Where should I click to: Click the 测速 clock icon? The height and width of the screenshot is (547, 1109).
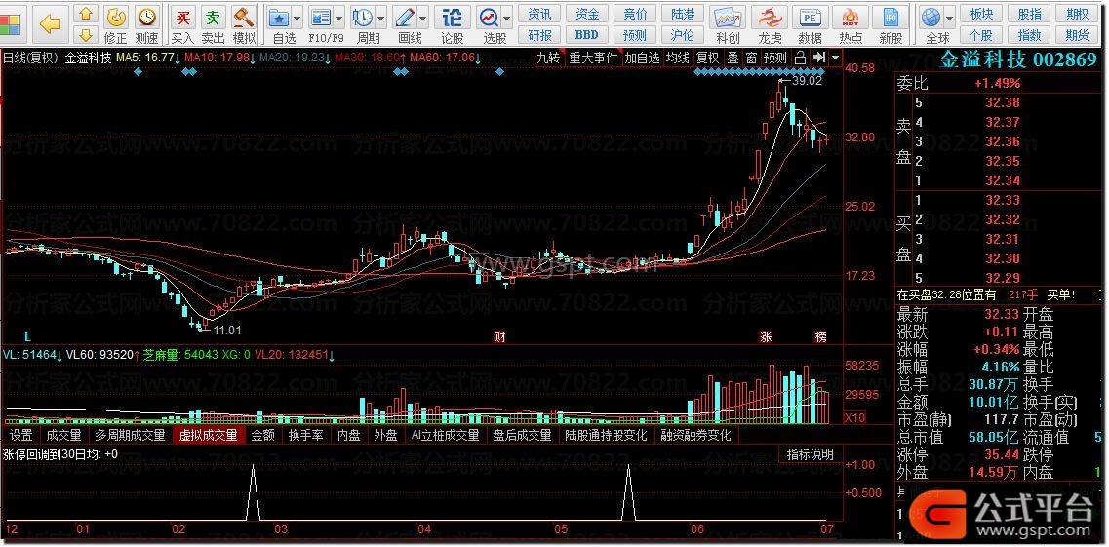[146, 17]
